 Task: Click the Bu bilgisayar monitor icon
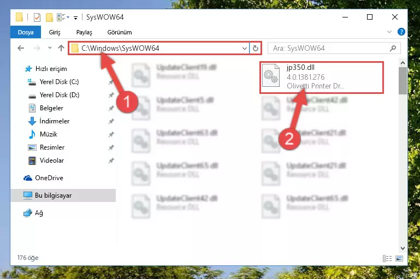click(x=28, y=195)
